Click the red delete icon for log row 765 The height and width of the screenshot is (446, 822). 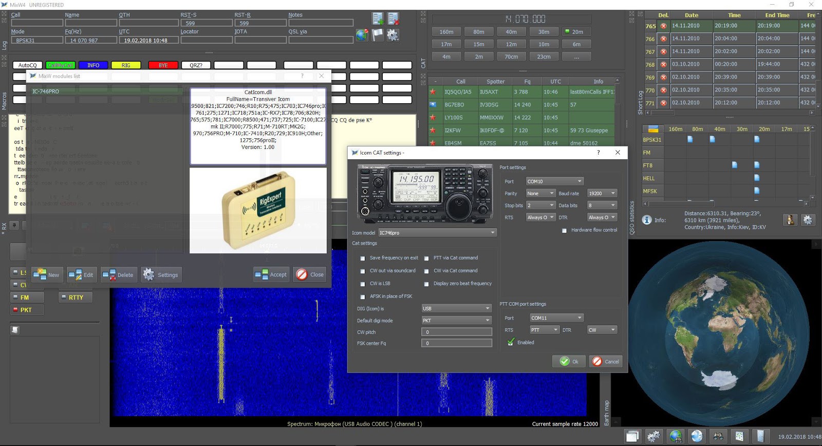point(663,26)
